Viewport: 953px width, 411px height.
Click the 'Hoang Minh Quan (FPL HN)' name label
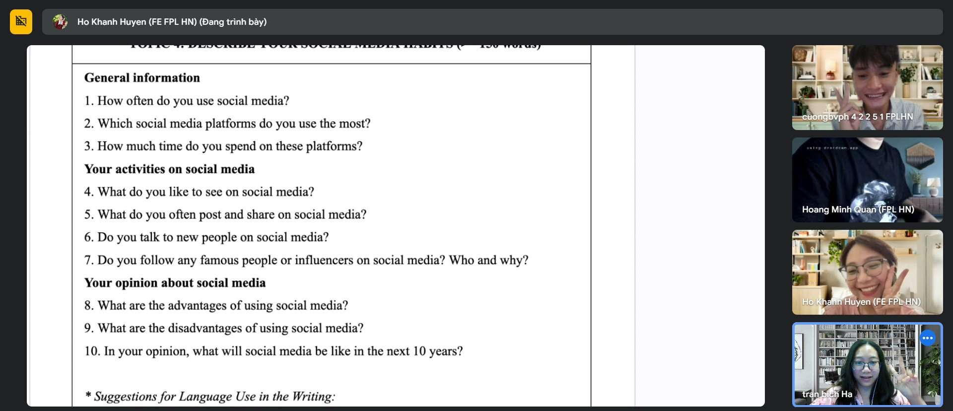click(858, 209)
